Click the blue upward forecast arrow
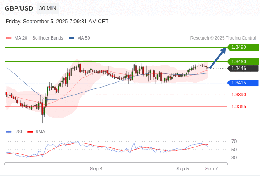 coord(218,58)
